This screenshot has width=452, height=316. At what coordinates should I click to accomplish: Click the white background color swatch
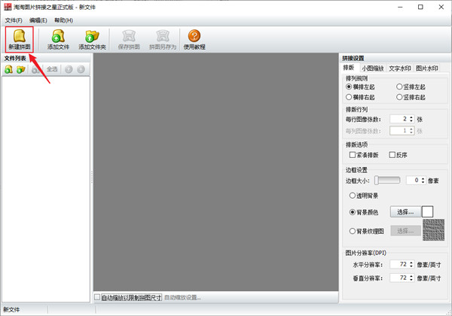click(427, 212)
